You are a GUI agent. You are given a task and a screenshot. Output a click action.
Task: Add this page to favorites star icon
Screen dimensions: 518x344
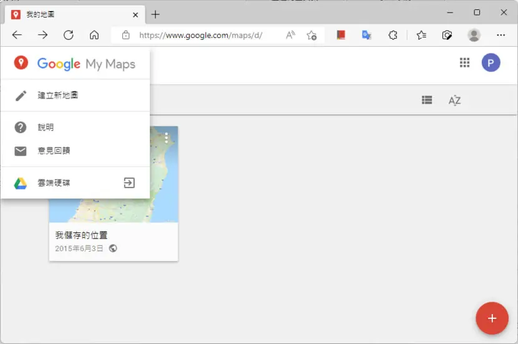pos(311,35)
